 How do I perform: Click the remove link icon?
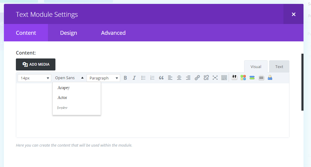(206, 78)
